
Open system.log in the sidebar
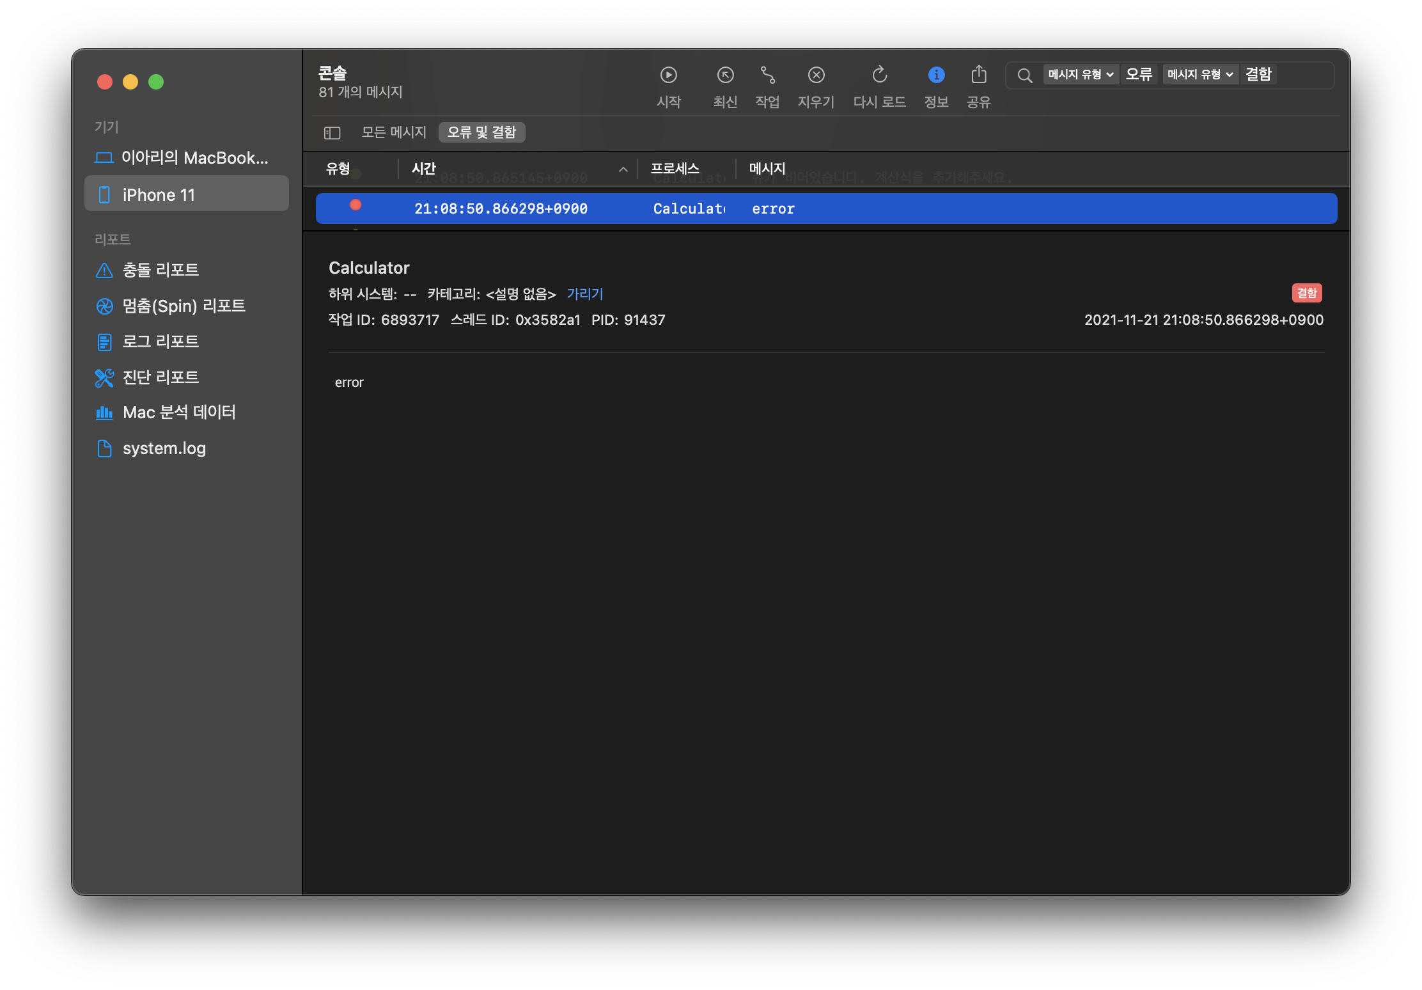point(164,448)
